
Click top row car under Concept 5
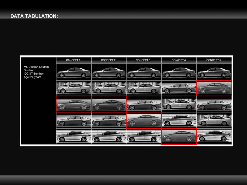click(x=214, y=72)
